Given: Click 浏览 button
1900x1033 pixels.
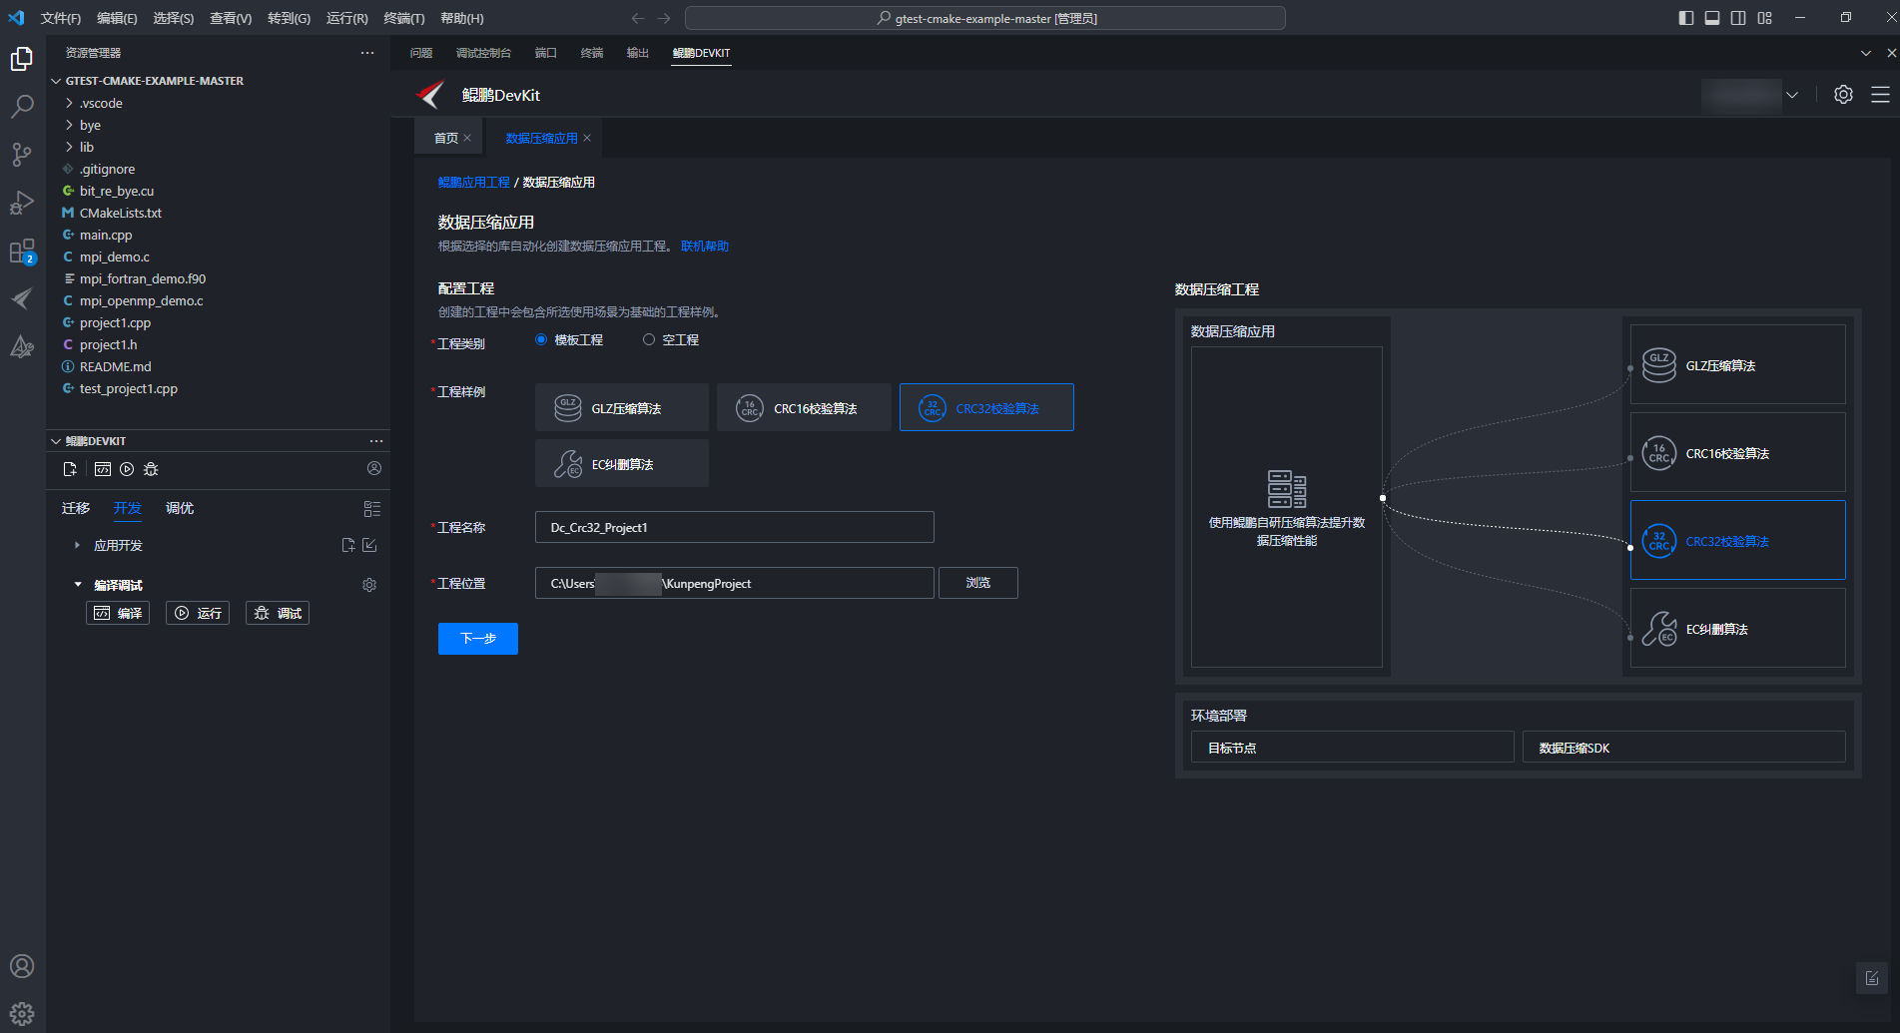Looking at the screenshot, I should pyautogui.click(x=978, y=583).
